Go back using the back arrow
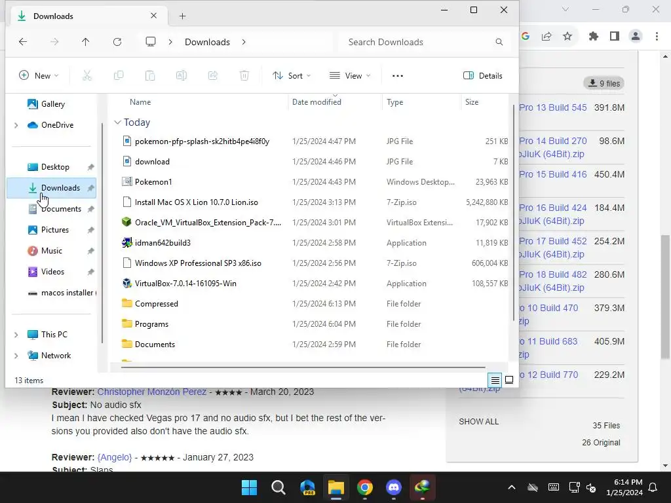 pyautogui.click(x=23, y=42)
